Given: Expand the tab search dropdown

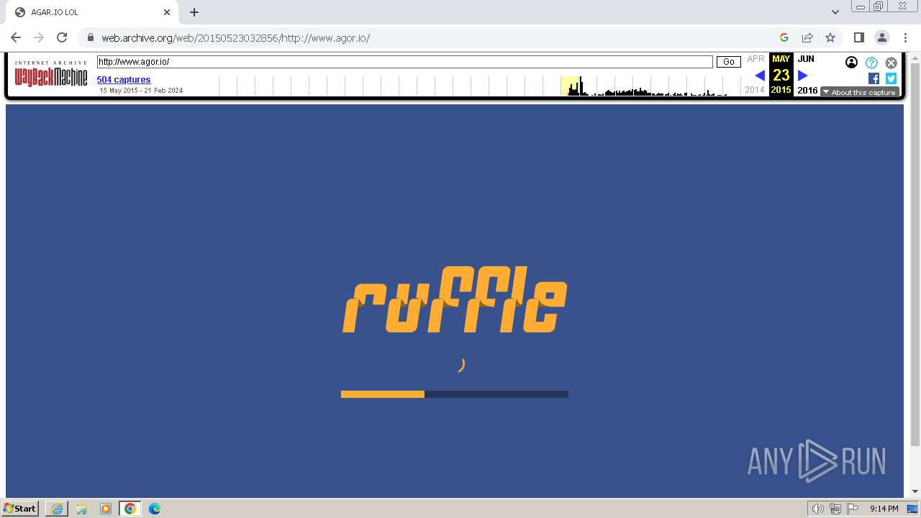Looking at the screenshot, I should (835, 12).
